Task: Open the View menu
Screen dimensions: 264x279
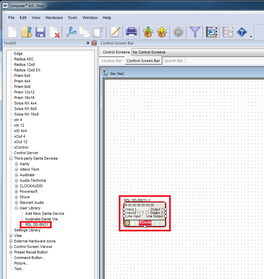Action: point(36,18)
